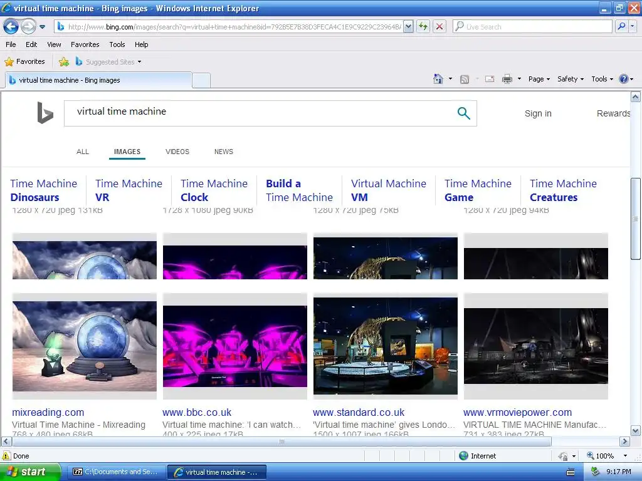Click the Help question mark icon
642x481 pixels.
pos(624,79)
